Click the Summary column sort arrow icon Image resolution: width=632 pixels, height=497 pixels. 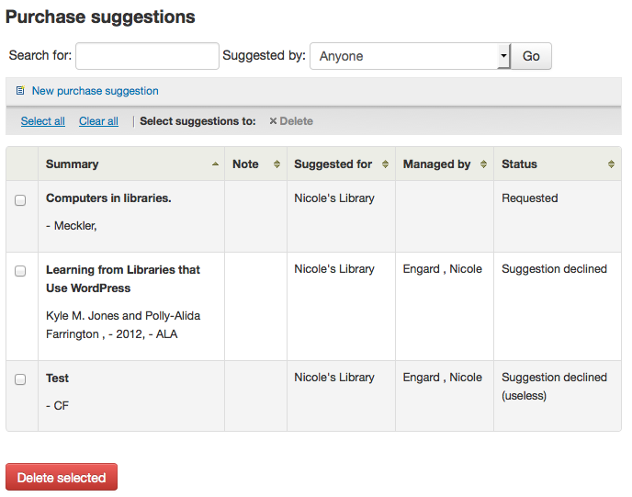(215, 164)
